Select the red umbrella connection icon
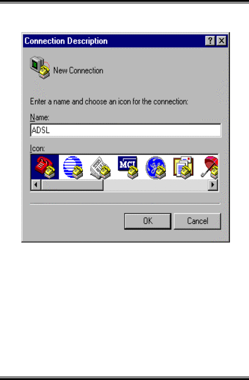 pyautogui.click(x=210, y=167)
